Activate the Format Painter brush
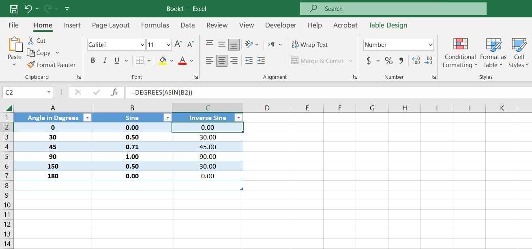The height and width of the screenshot is (249, 532). pyautogui.click(x=31, y=65)
